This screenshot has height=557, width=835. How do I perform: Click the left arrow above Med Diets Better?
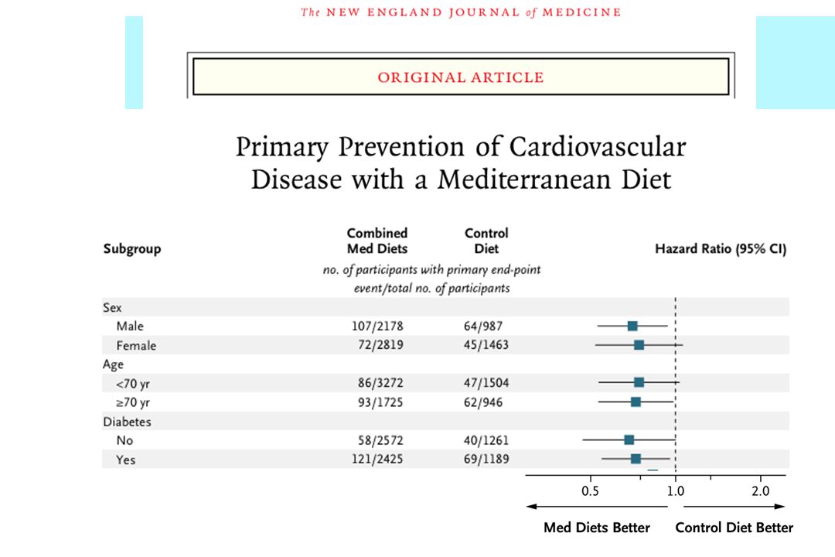[596, 507]
